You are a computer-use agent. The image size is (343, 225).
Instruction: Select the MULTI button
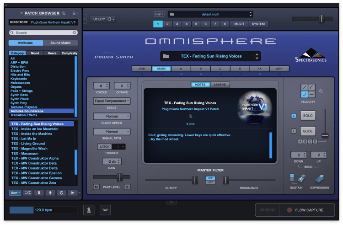tap(239, 24)
